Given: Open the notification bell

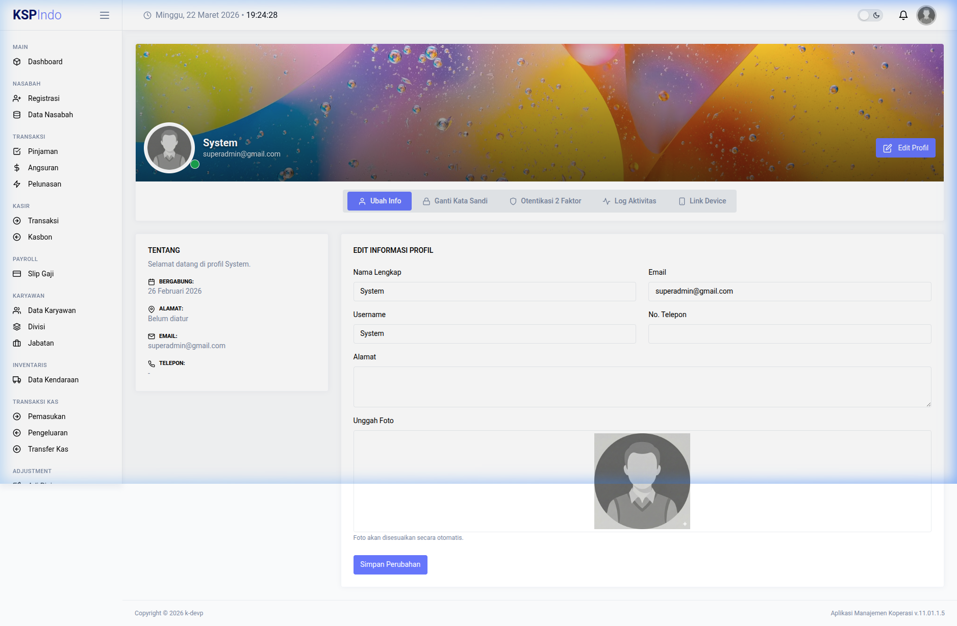Looking at the screenshot, I should point(903,15).
